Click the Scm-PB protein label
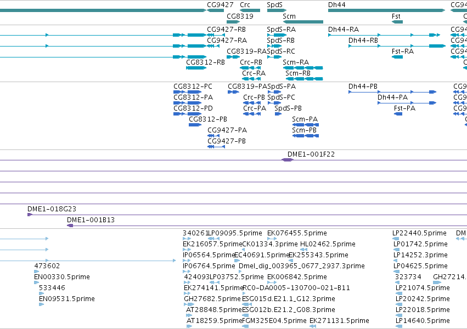Viewport: 467px width, 329px height. (304, 130)
